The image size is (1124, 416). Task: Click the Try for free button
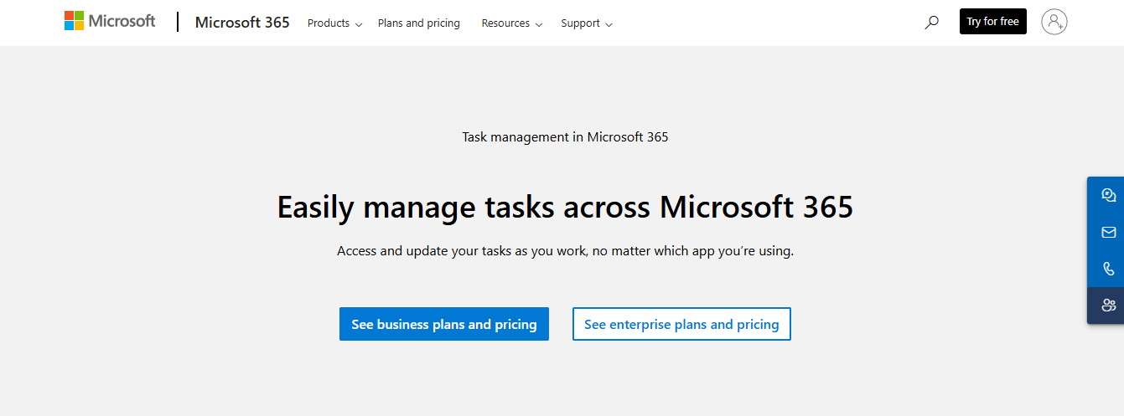pyautogui.click(x=993, y=22)
